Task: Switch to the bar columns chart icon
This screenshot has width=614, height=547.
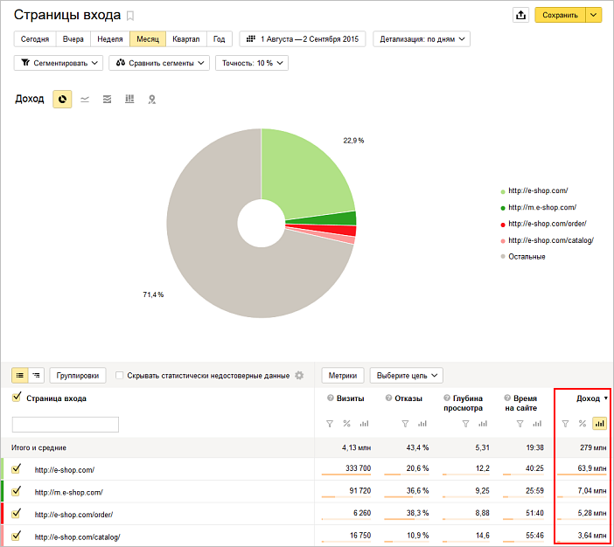Action: pos(129,100)
